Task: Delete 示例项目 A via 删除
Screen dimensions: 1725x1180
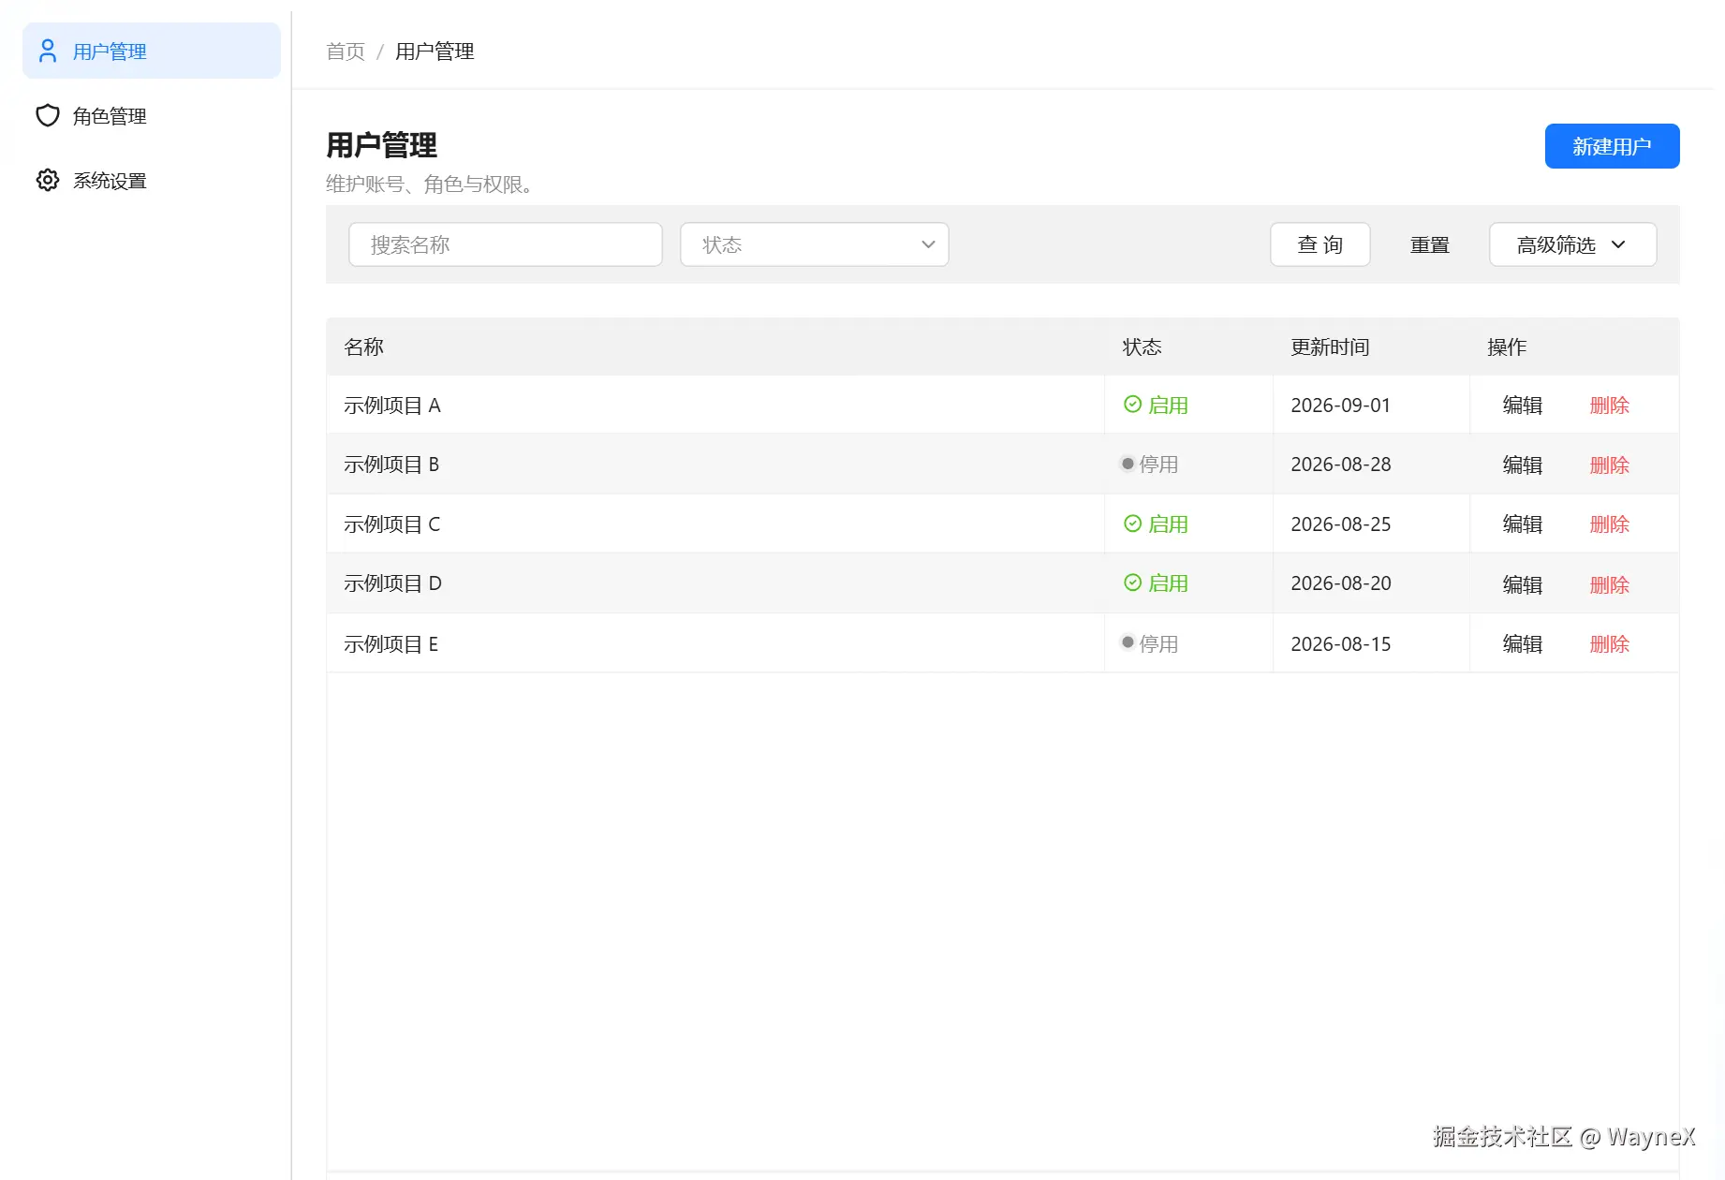Action: 1610,405
